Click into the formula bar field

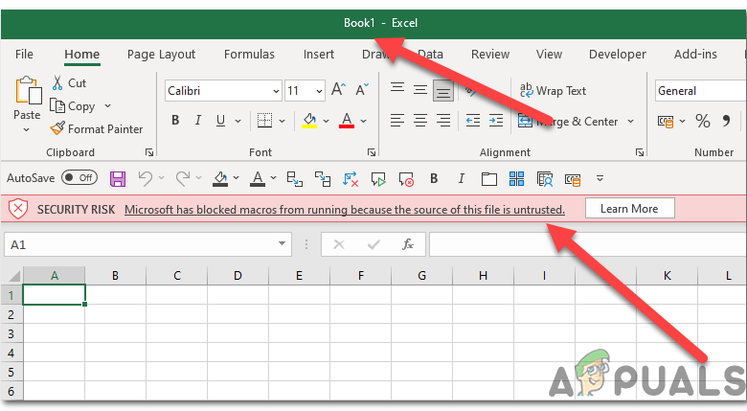pos(587,244)
